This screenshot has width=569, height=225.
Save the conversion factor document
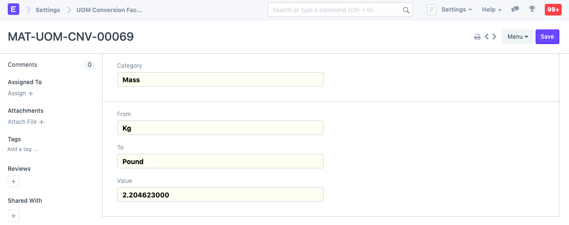(x=547, y=37)
